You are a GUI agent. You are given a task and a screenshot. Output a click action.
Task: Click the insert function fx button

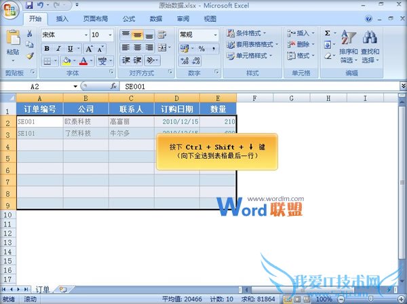pyautogui.click(x=113, y=86)
